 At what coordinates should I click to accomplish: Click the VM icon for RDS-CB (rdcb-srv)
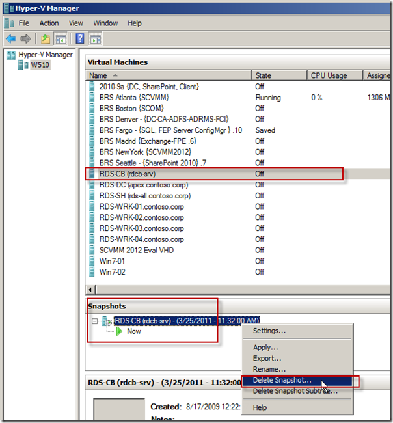(92, 174)
